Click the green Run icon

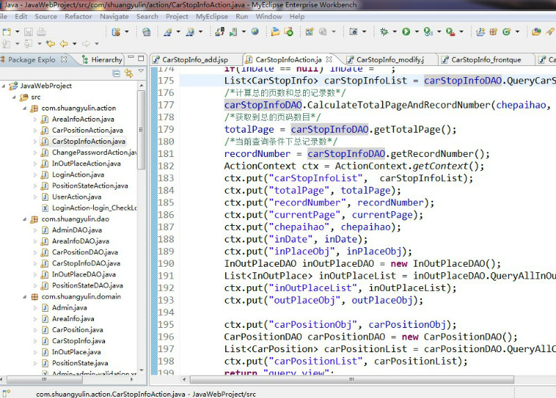406,32
